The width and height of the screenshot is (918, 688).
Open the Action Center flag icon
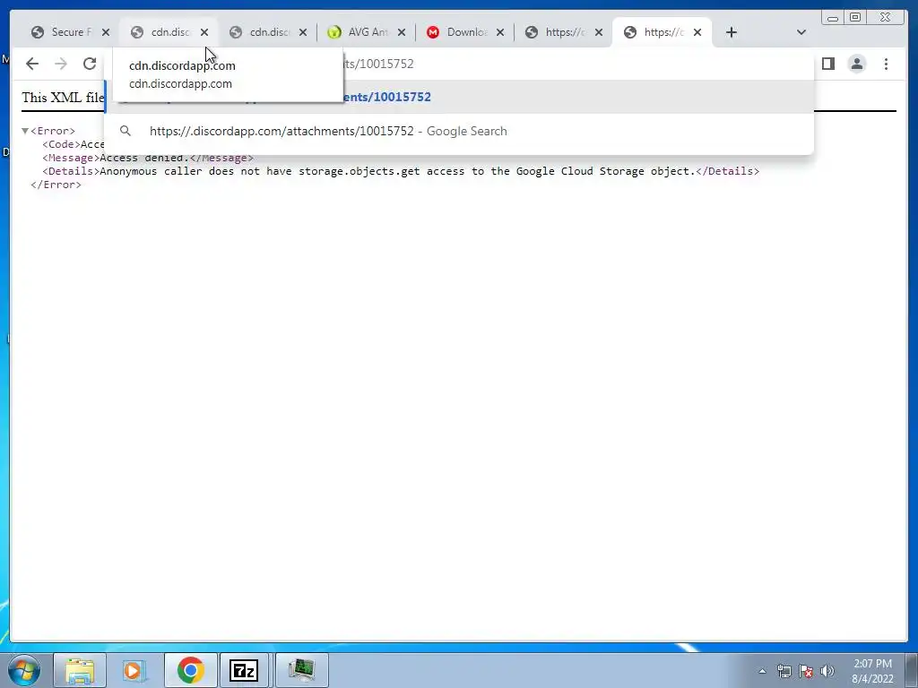806,671
